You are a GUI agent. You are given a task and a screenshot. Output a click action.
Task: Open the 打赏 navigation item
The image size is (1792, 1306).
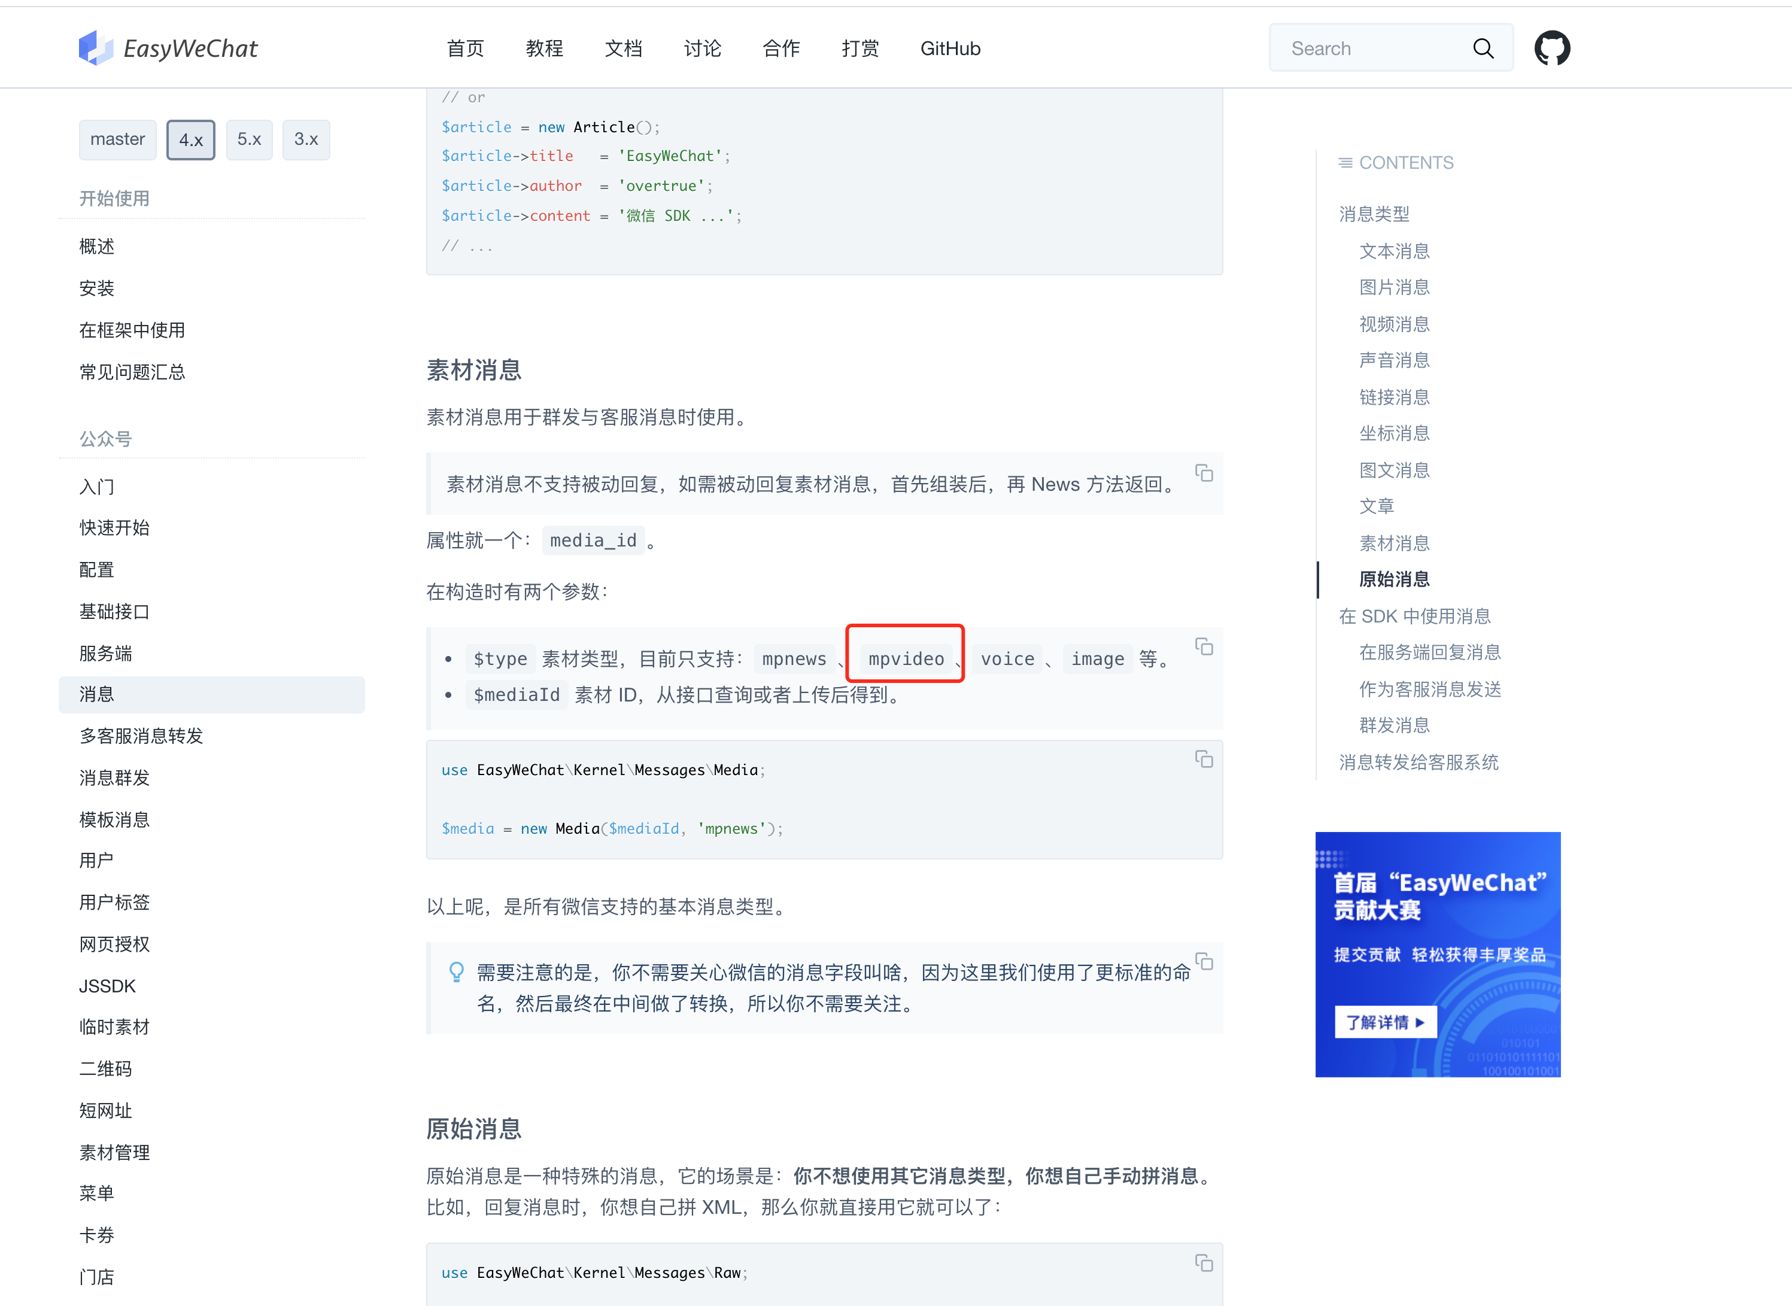point(860,48)
